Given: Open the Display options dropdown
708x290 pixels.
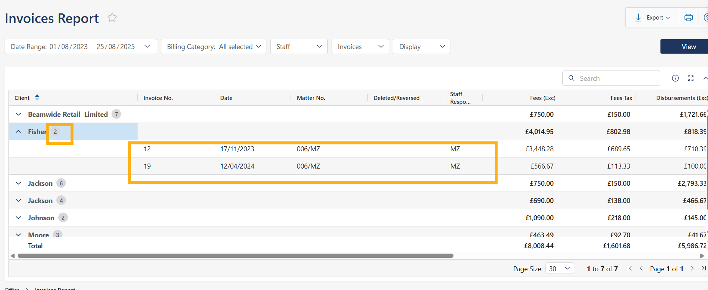Looking at the screenshot, I should [x=421, y=47].
